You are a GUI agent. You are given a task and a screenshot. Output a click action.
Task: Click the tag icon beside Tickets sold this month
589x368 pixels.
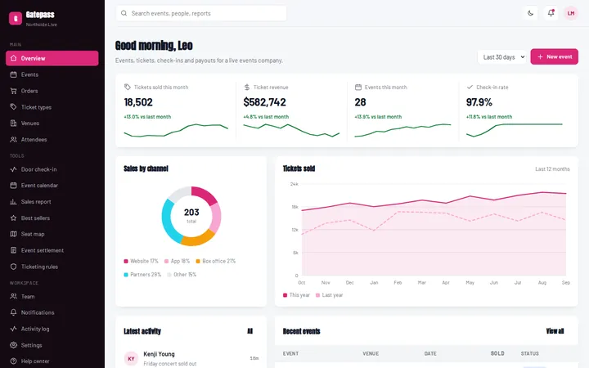pyautogui.click(x=128, y=88)
